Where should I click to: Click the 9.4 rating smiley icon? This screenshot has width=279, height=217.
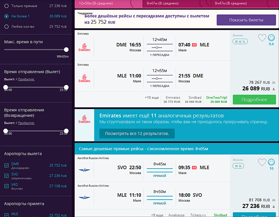[271, 38]
